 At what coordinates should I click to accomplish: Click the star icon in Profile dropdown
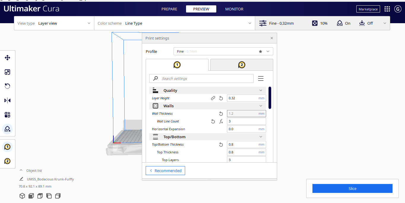[x=261, y=51]
